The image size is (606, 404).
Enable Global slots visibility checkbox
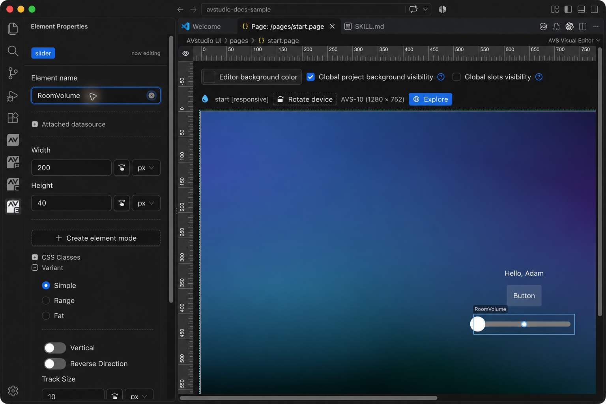[x=456, y=77]
